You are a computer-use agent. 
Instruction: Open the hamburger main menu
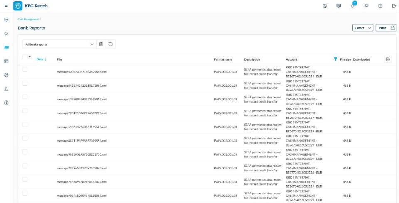[6, 6]
